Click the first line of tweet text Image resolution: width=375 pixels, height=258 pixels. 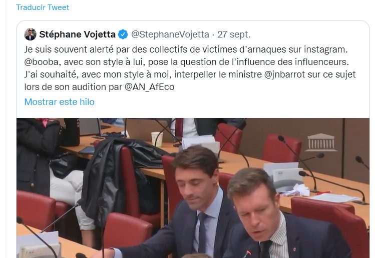point(186,49)
